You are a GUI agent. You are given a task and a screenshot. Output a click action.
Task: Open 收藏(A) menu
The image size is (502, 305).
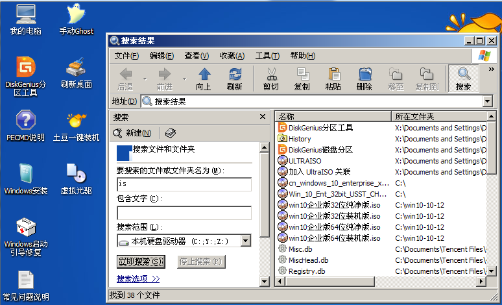click(232, 56)
